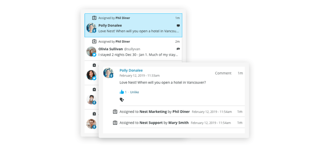Click the assignment icon beside Nest Marketing

pos(115,112)
